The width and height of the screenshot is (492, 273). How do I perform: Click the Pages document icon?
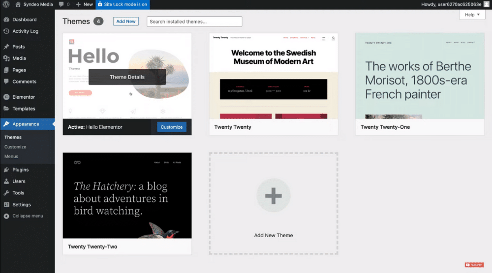(6, 70)
